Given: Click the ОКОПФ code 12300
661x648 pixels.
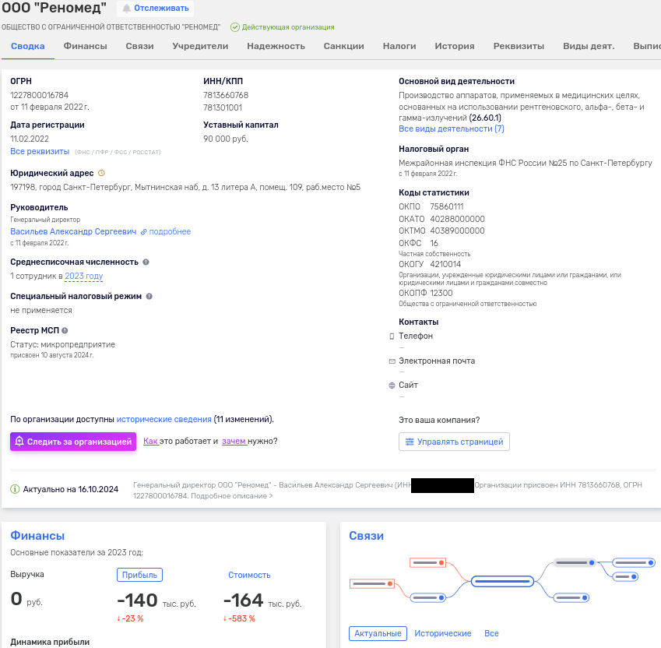Looking at the screenshot, I should [441, 293].
